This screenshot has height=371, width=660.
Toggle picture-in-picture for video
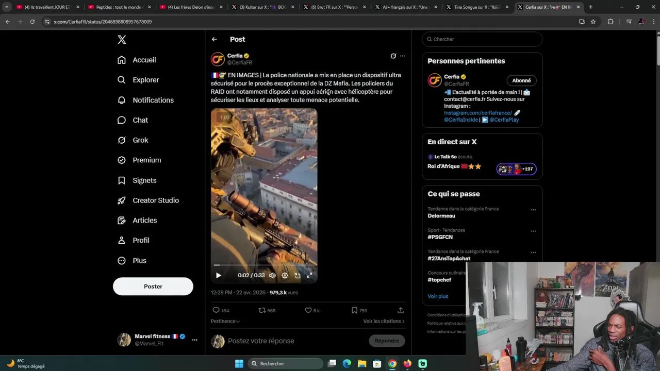(x=298, y=276)
